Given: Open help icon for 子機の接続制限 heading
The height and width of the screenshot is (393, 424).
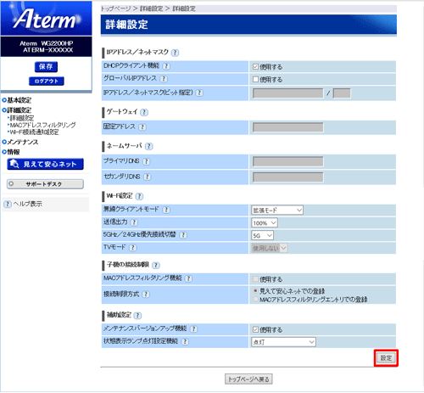Looking at the screenshot, I should [156, 265].
